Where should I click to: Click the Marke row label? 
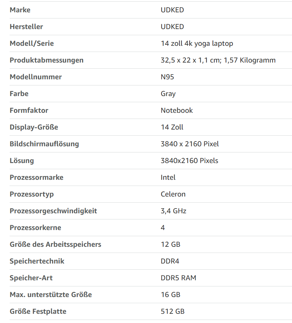[x=20, y=10]
